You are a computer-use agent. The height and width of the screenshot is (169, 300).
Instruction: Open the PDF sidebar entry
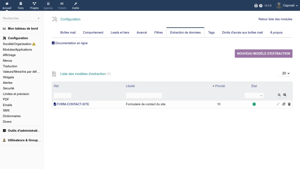(x=6, y=99)
